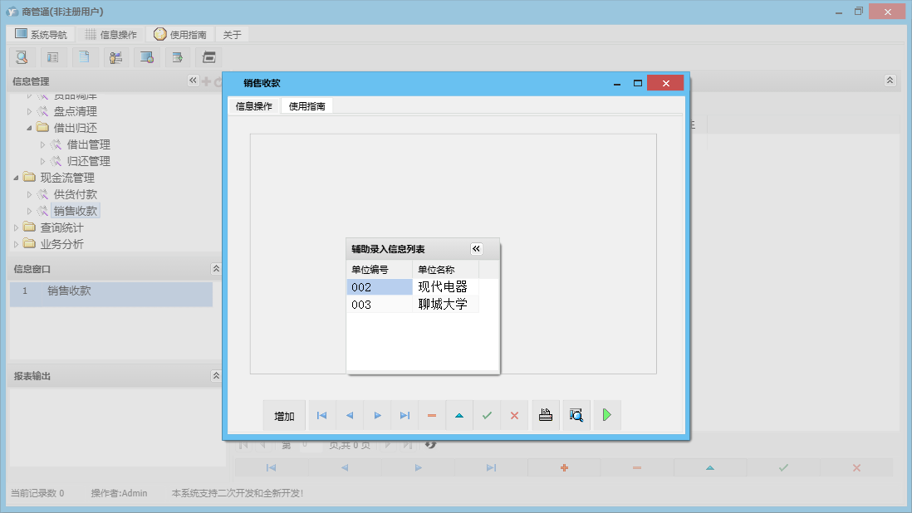This screenshot has height=513, width=912.
Task: Click the 聊城大学 unit name cell
Action: [445, 305]
